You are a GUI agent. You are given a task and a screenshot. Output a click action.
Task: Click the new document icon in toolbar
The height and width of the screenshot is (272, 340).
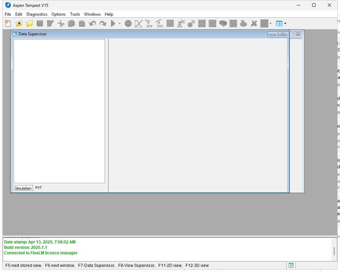tap(8, 23)
